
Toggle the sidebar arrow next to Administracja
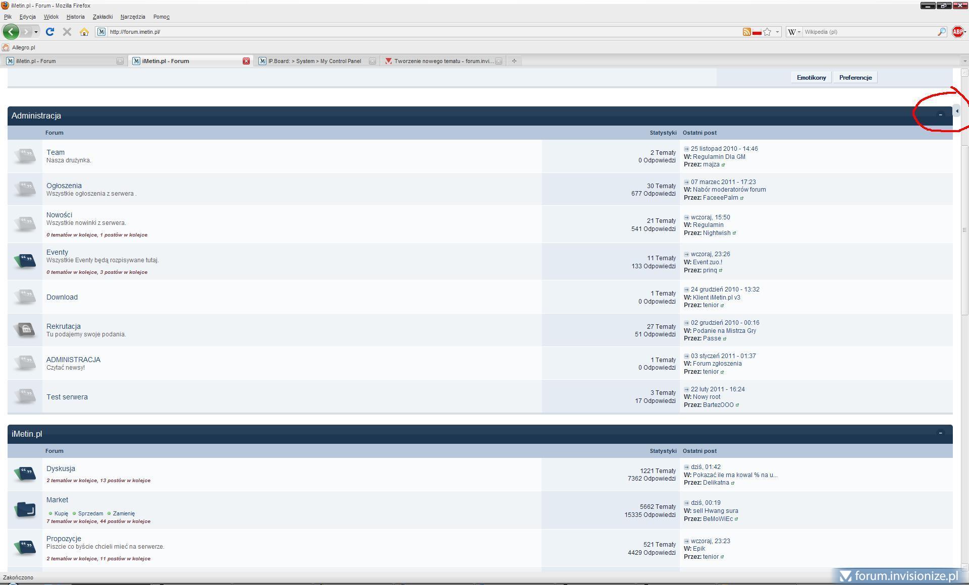[x=957, y=111]
